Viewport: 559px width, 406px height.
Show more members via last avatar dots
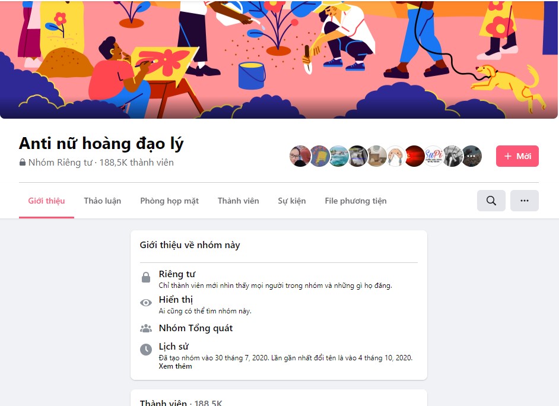pos(472,156)
